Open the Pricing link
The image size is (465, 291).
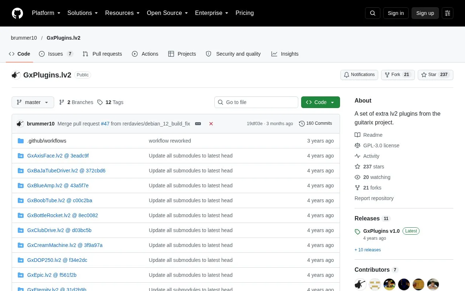click(244, 13)
